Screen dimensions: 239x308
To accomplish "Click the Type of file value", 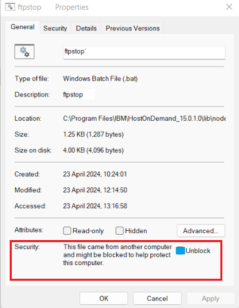I will point(100,79).
